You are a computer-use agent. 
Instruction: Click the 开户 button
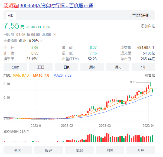click(x=141, y=150)
